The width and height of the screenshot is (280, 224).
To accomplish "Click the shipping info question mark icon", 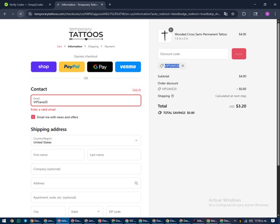I will point(172,96).
